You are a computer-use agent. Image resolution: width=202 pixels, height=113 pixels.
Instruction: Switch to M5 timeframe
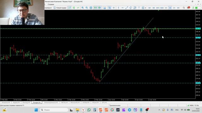pyautogui.click(x=154, y=8)
